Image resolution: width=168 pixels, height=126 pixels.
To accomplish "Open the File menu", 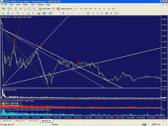I will click(6, 5).
